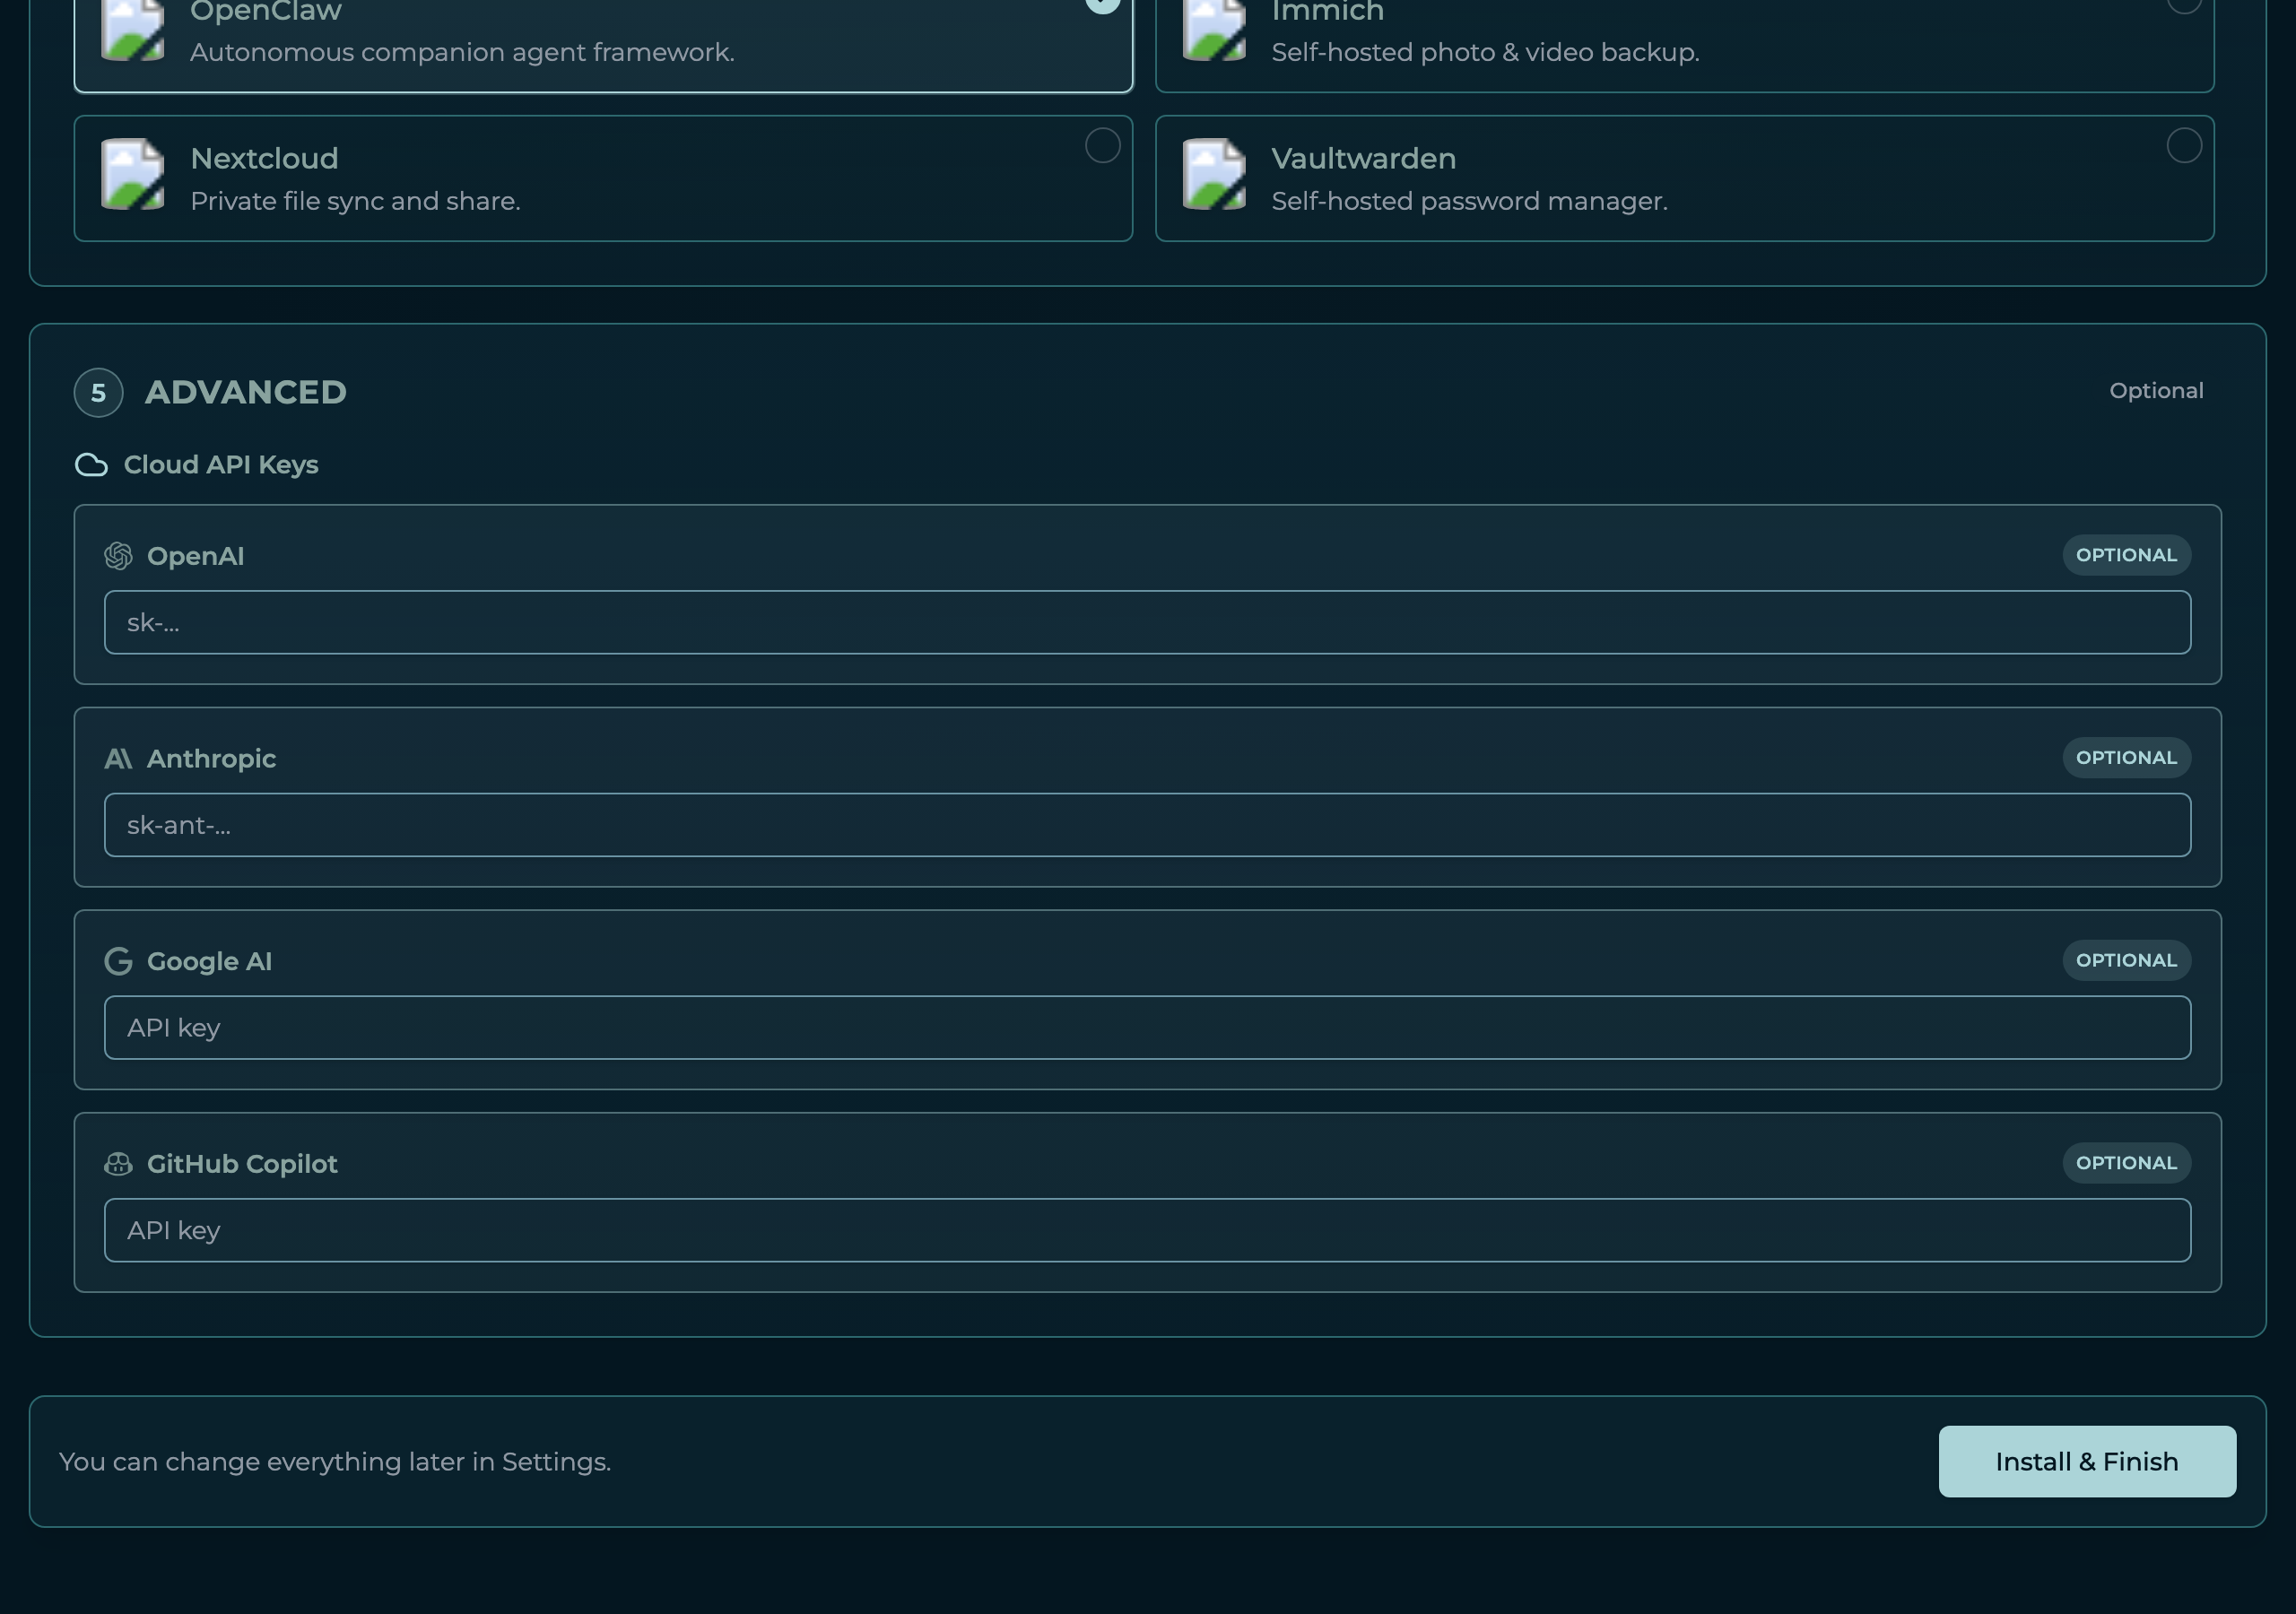The image size is (2296, 1614).
Task: Click 'Autonomous companion agent framework.' text
Action: pyautogui.click(x=462, y=52)
